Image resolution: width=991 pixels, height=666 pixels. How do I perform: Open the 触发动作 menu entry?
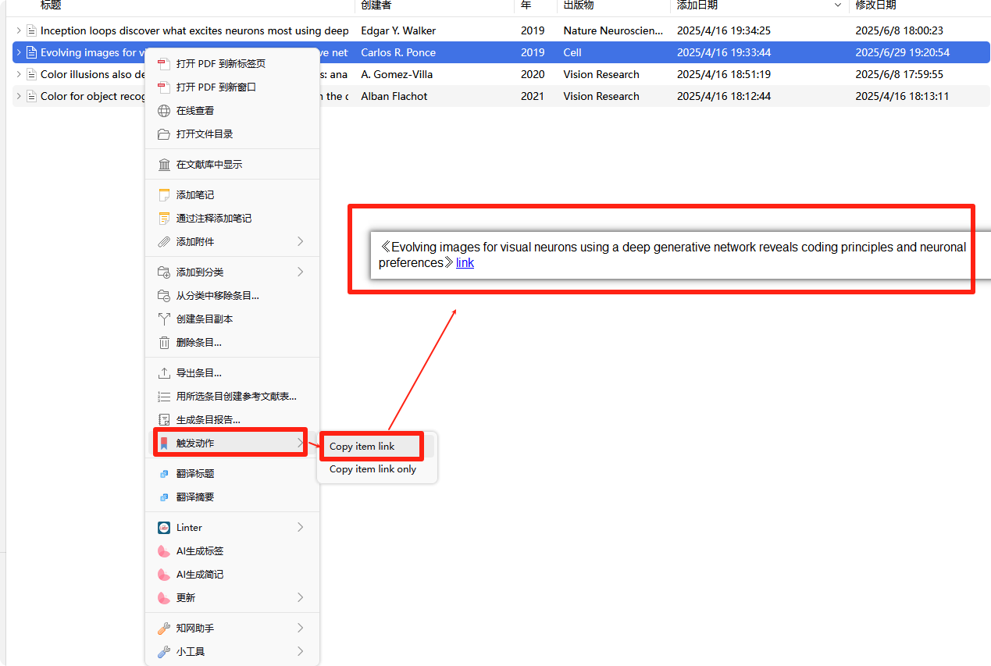pos(232,443)
